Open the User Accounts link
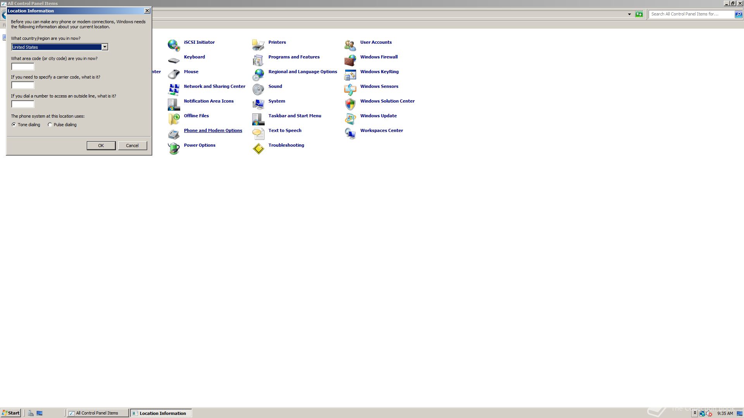The height and width of the screenshot is (418, 744). pyautogui.click(x=376, y=42)
